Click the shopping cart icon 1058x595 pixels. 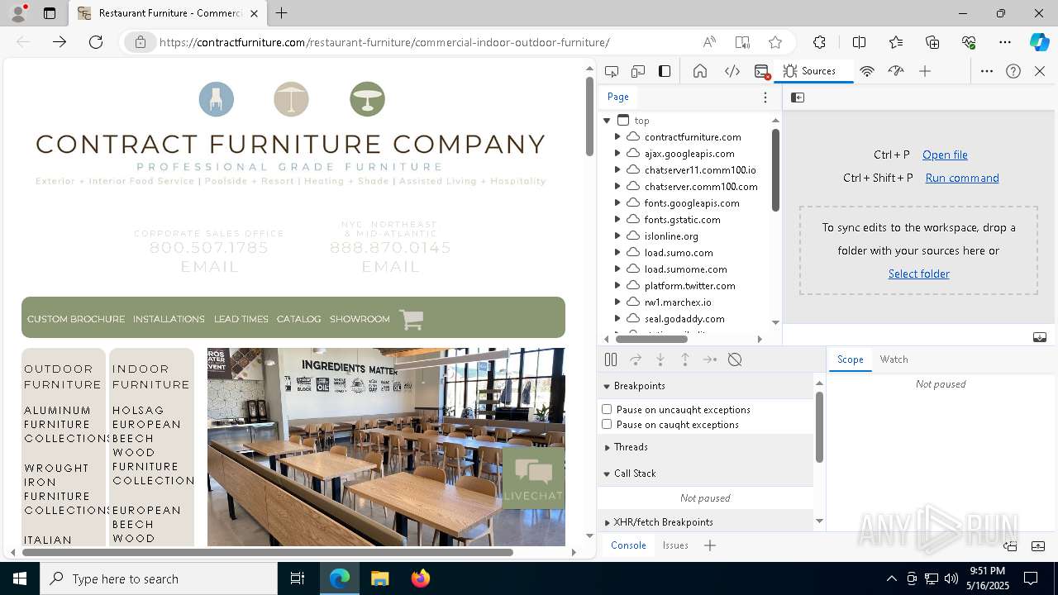tap(411, 319)
